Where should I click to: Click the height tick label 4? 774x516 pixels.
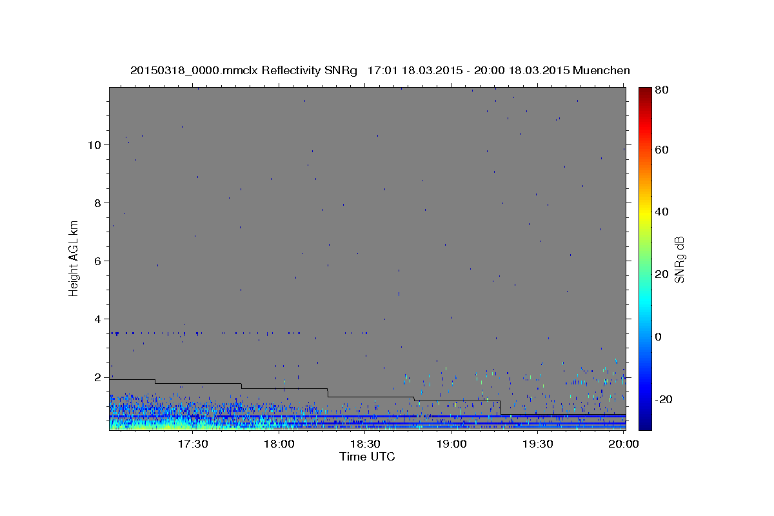[x=98, y=319]
